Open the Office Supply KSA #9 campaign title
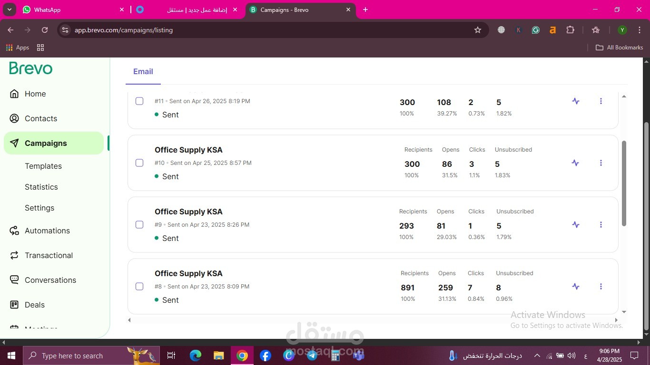This screenshot has width=650, height=365. tap(188, 211)
